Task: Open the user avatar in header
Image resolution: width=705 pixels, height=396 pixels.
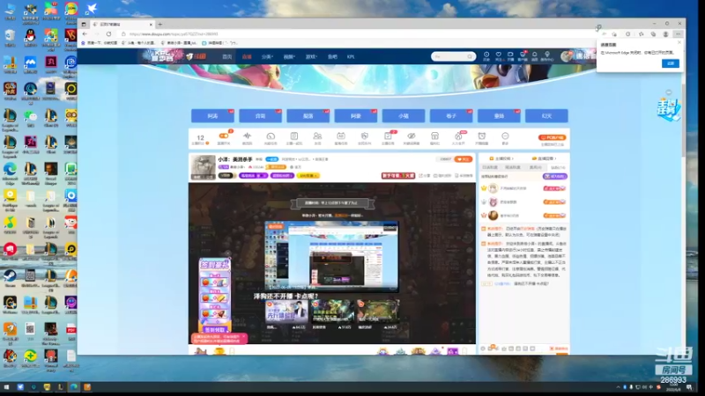Action: [567, 56]
